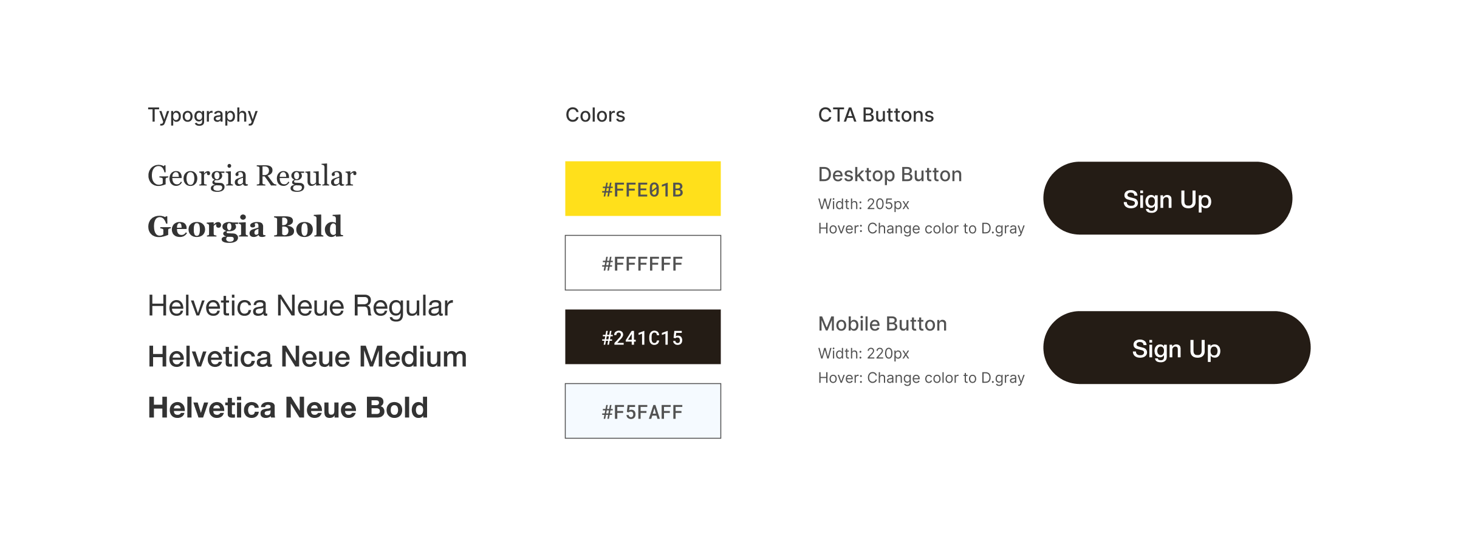Click the hover note under Desktop Button
The width and height of the screenshot is (1458, 540).
tap(921, 229)
